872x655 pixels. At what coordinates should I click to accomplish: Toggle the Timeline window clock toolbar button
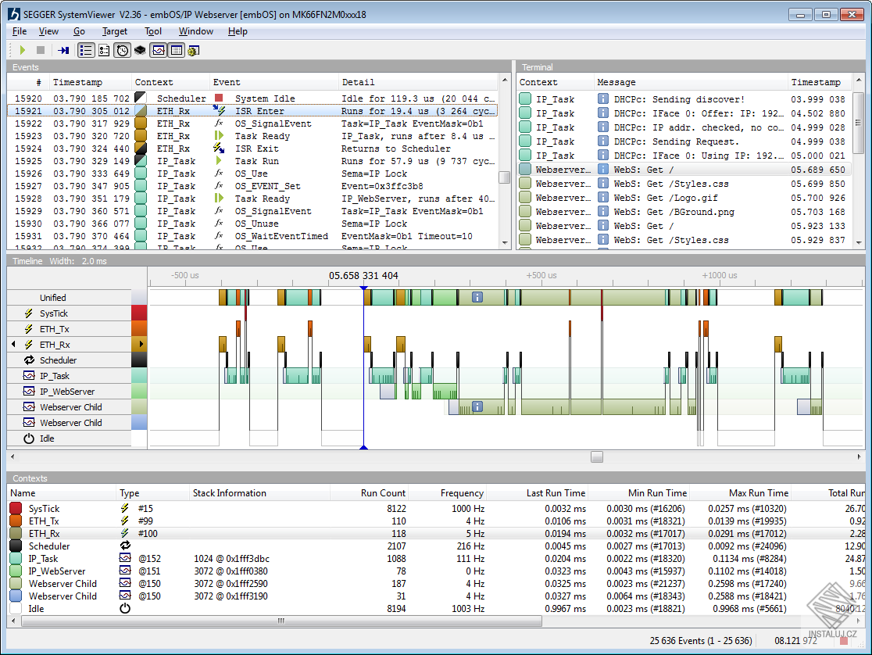coord(123,50)
